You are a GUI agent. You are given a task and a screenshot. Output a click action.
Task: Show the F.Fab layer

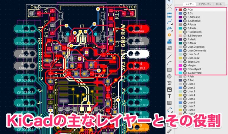coord(185,76)
